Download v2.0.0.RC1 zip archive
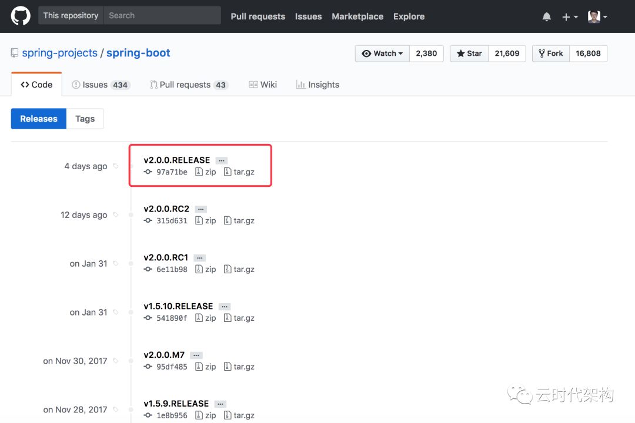Image resolution: width=635 pixels, height=423 pixels. click(206, 269)
